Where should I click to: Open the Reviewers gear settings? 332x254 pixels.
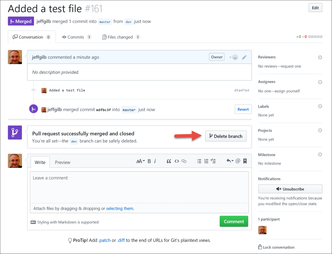[x=320, y=57]
